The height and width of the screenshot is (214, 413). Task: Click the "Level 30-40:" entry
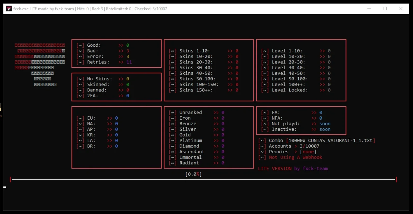click(296, 68)
